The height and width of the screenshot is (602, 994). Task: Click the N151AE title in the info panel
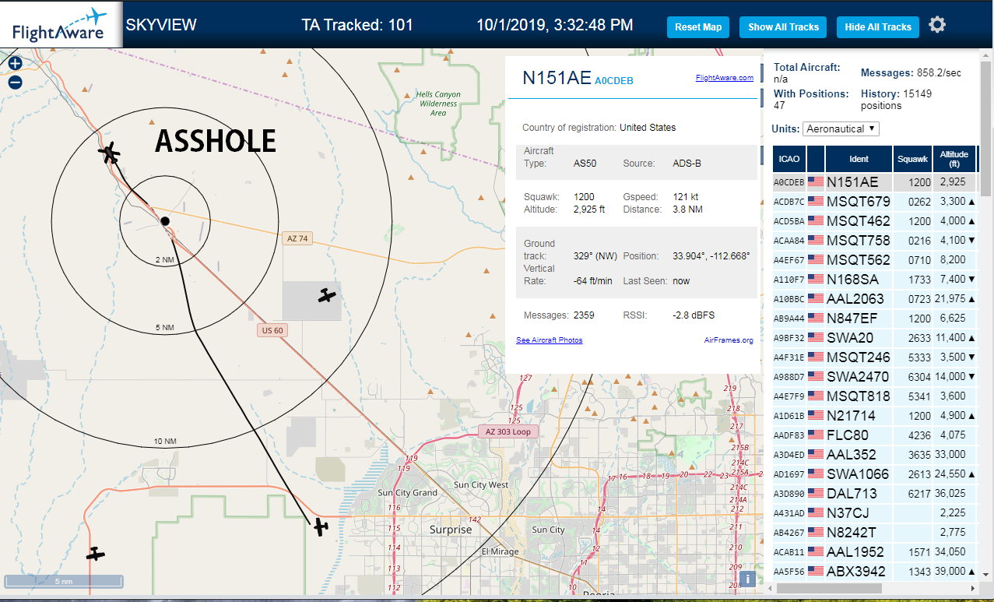[557, 78]
